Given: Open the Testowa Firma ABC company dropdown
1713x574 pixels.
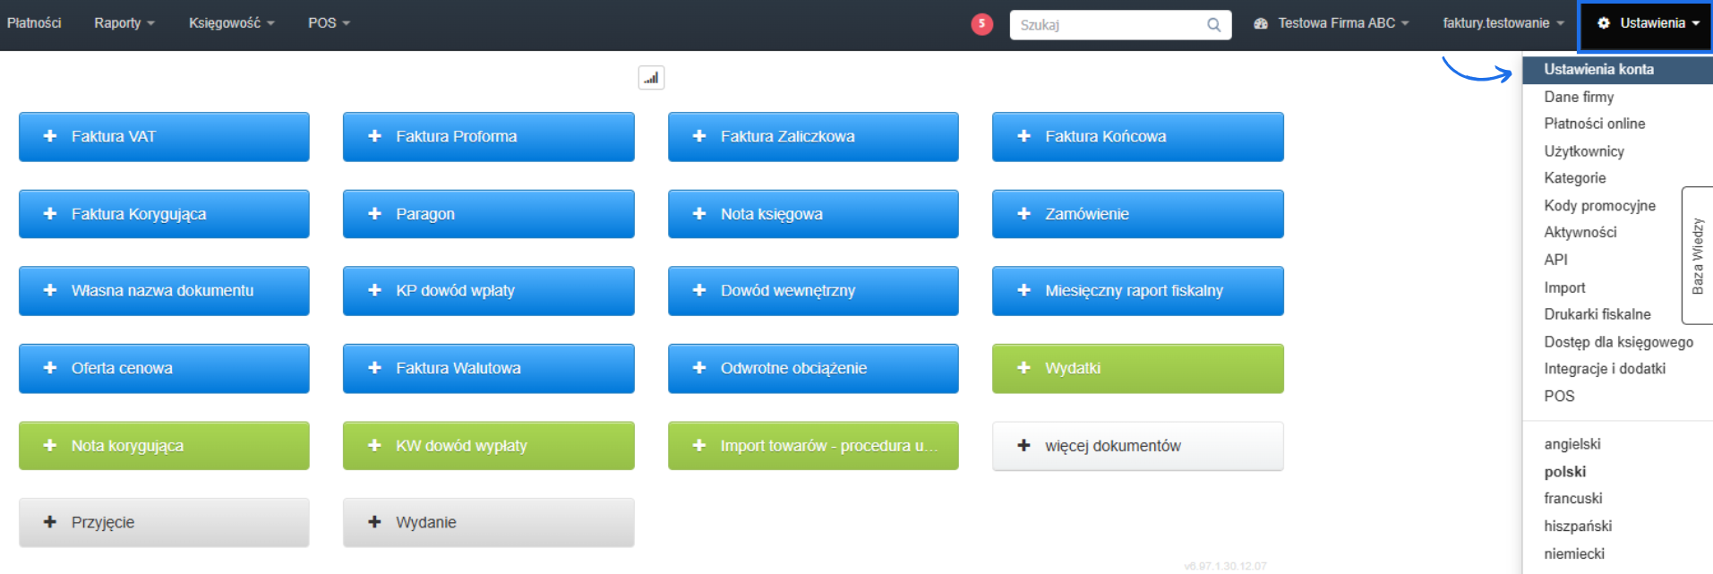Looking at the screenshot, I should (1332, 23).
